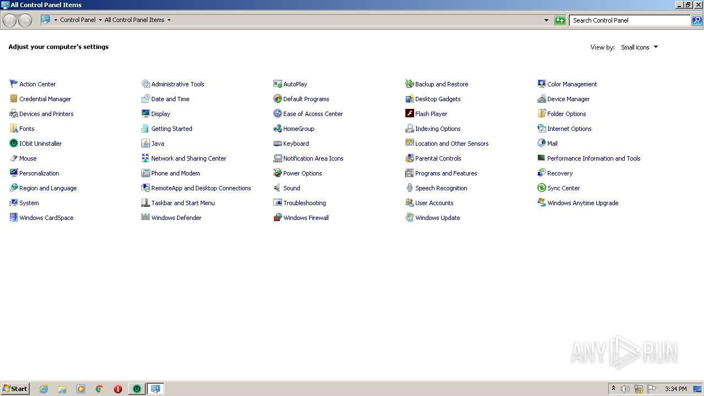704x396 pixels.
Task: Click the Windows Defender icon
Action: point(146,217)
